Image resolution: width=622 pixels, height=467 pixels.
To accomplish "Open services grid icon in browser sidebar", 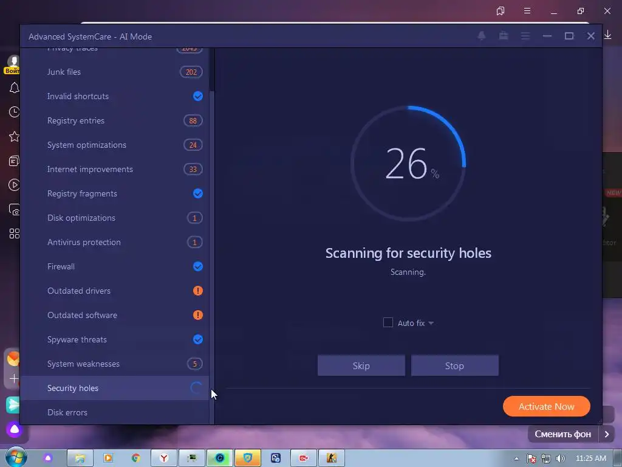I will pyautogui.click(x=15, y=233).
